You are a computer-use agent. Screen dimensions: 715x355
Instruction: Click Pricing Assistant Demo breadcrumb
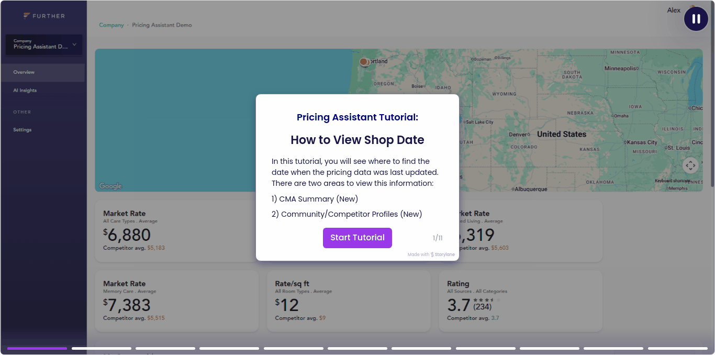click(x=162, y=25)
